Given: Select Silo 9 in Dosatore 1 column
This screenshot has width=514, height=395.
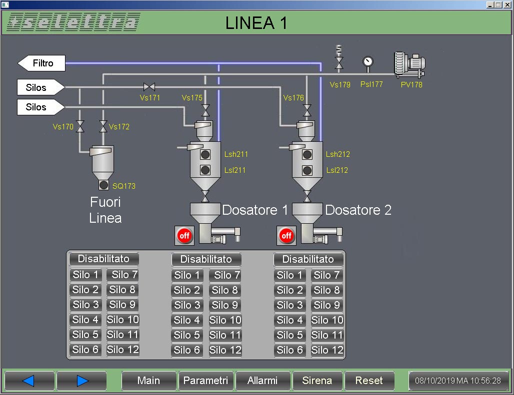Looking at the screenshot, I should 225,305.
